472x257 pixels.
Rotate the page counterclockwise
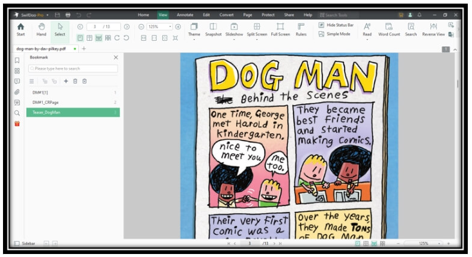(126, 38)
